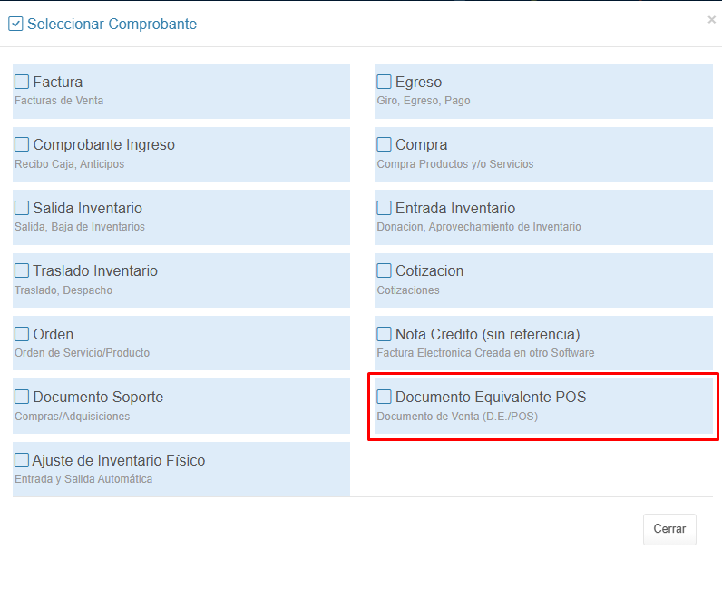Click the Ajuste de Inventario Físico icon
The width and height of the screenshot is (722, 589).
[x=22, y=460]
